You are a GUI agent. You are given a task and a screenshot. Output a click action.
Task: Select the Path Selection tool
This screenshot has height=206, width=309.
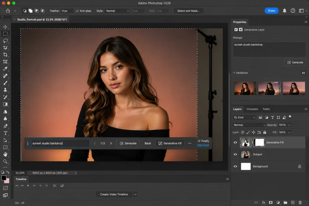[5, 141]
